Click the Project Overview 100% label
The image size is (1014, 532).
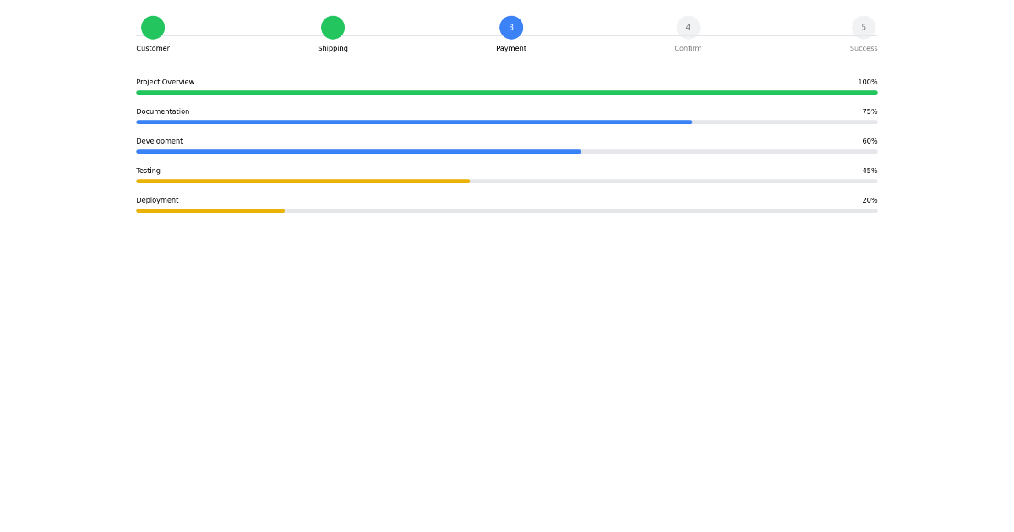(x=868, y=82)
